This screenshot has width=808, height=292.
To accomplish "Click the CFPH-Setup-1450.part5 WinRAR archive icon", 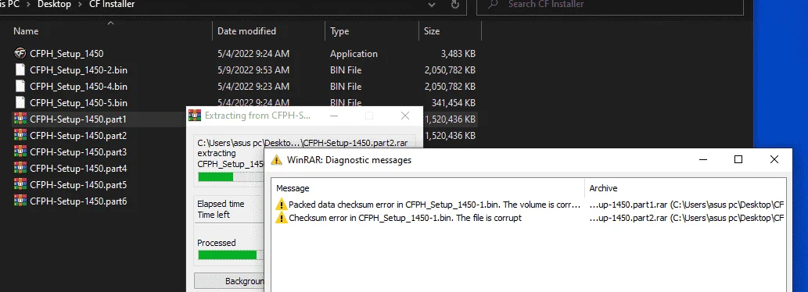I will pos(20,184).
